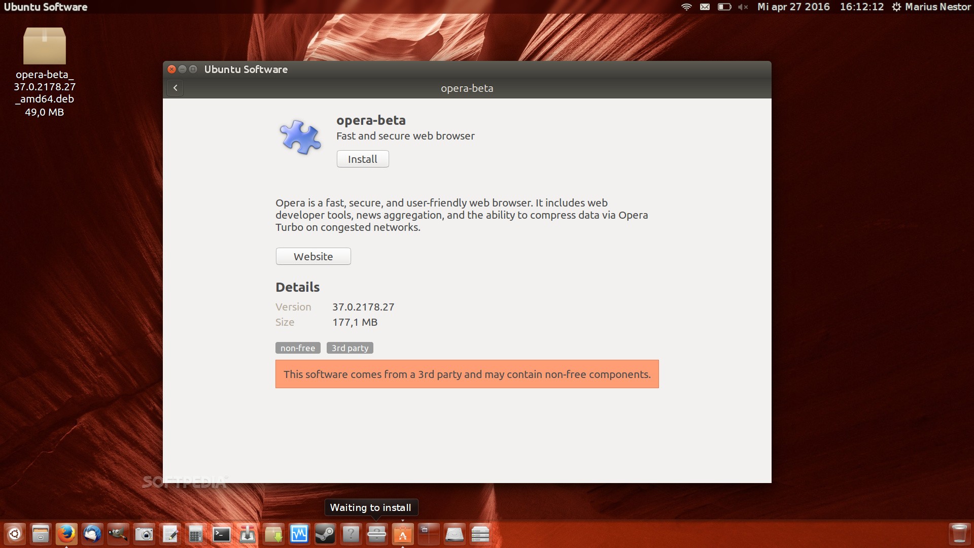This screenshot has width=974, height=548.
Task: Open the battery indicator menu
Action: (x=724, y=7)
